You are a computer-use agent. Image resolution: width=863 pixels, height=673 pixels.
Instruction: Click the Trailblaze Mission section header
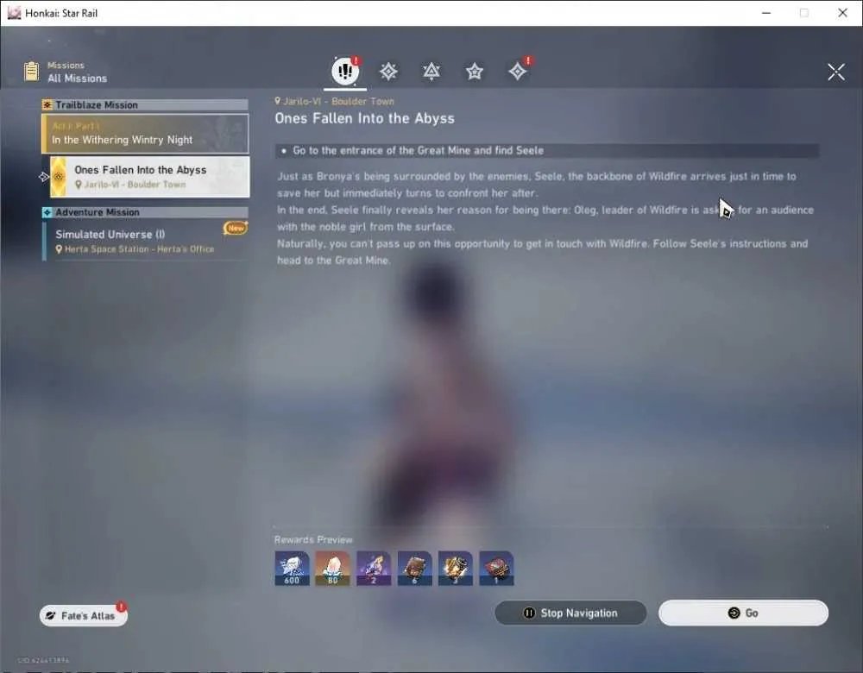coord(145,104)
